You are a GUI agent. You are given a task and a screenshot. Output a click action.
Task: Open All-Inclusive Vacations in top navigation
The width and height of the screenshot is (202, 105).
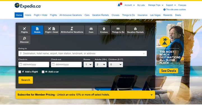click(71, 15)
